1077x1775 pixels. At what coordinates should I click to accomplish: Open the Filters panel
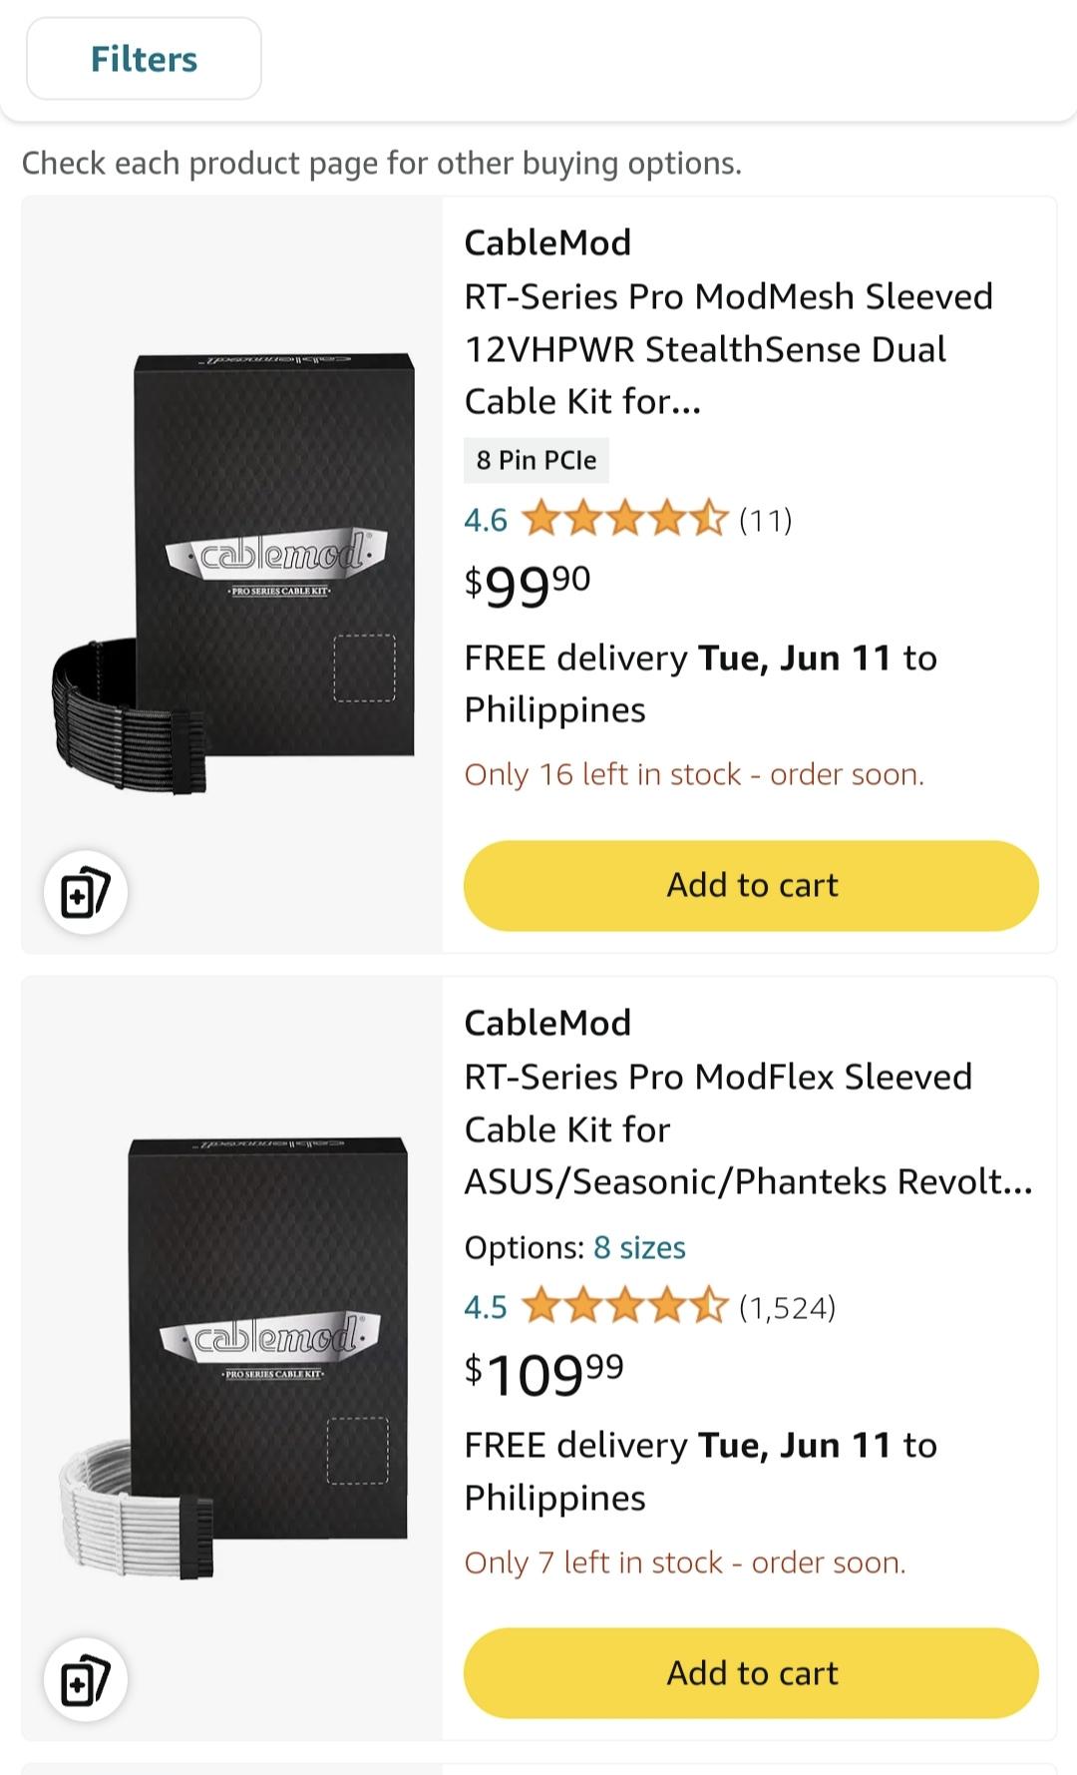point(144,59)
